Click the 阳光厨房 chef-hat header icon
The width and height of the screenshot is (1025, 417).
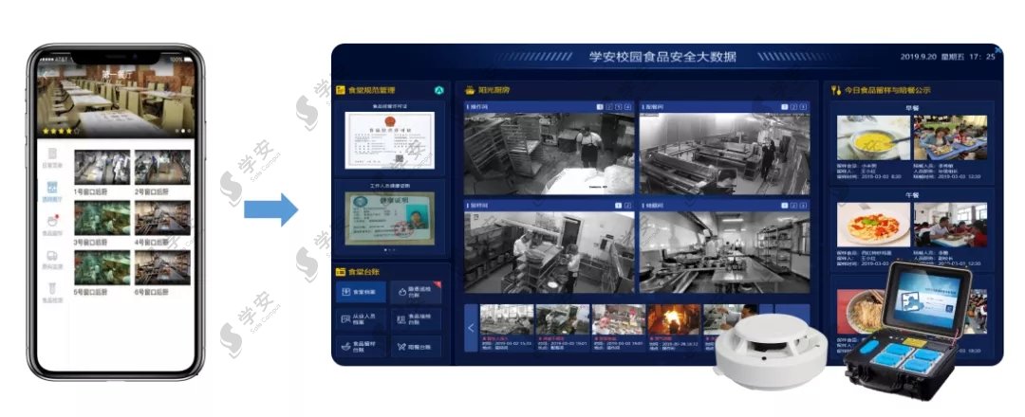(x=470, y=90)
